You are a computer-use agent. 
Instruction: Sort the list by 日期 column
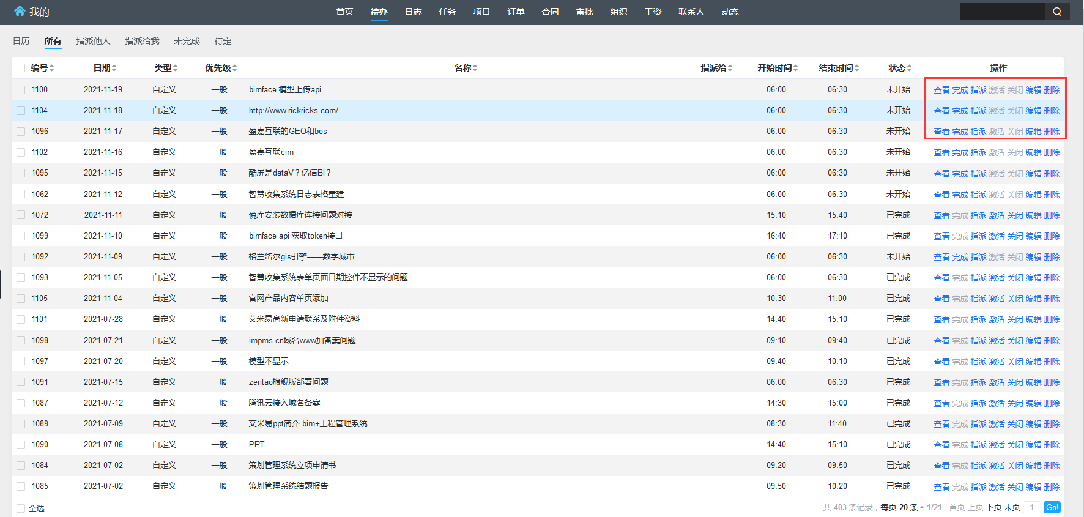click(105, 68)
